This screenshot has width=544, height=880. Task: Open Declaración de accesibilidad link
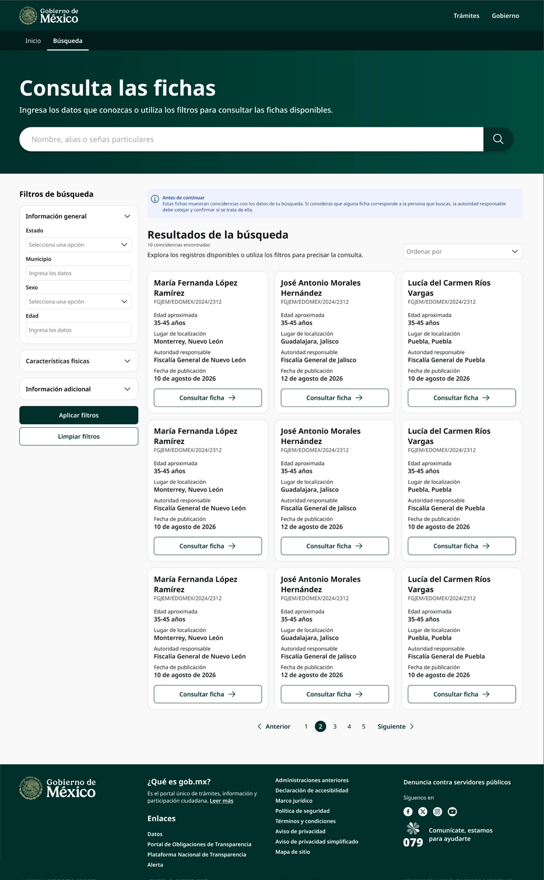tap(312, 791)
